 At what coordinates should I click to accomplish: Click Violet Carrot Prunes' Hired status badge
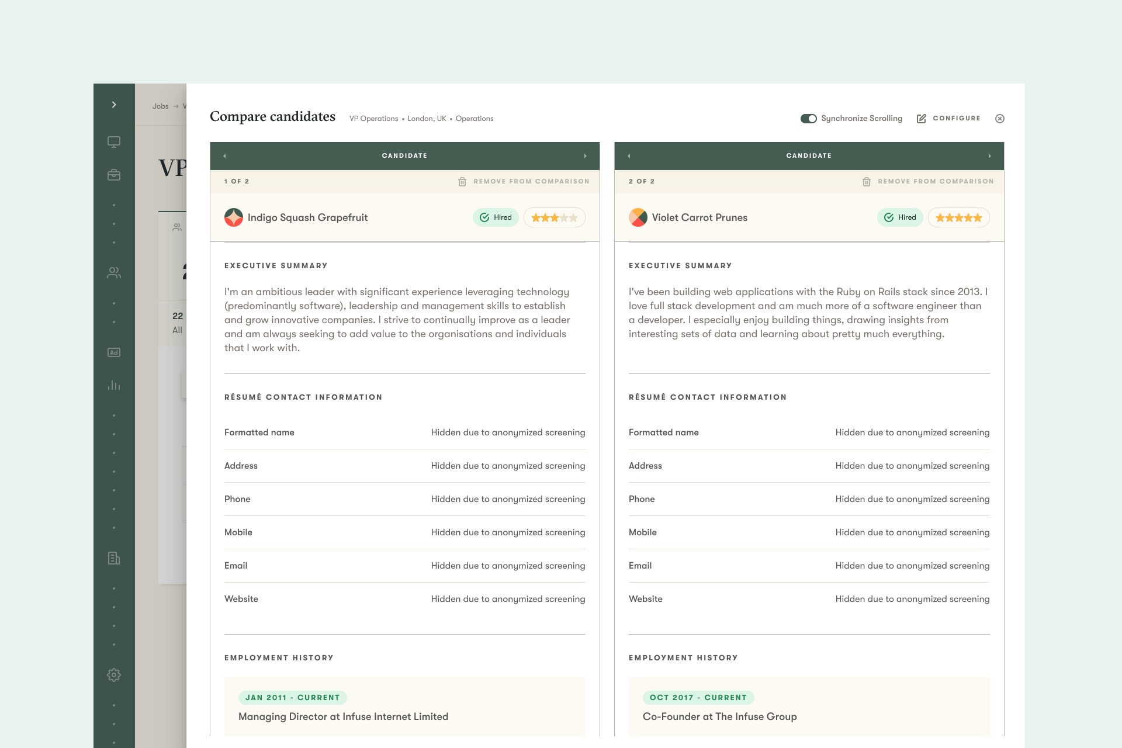(x=899, y=217)
